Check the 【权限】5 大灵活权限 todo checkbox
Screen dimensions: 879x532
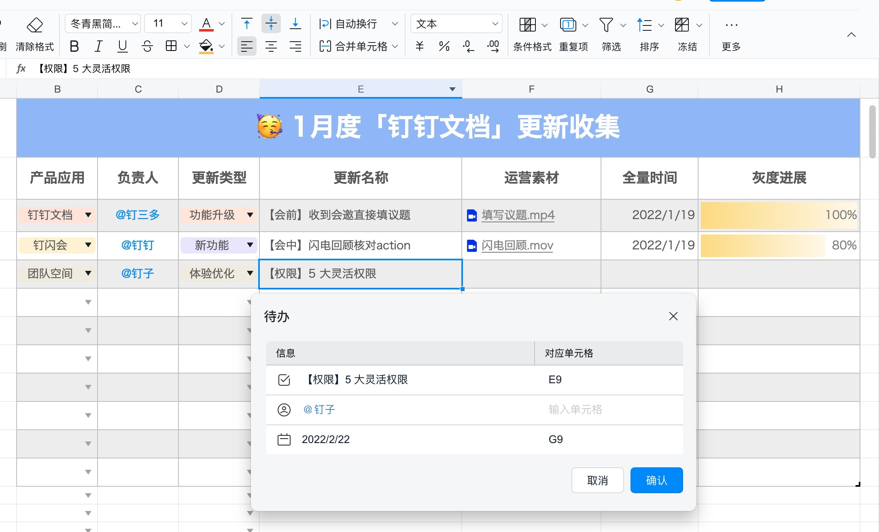pyautogui.click(x=285, y=380)
